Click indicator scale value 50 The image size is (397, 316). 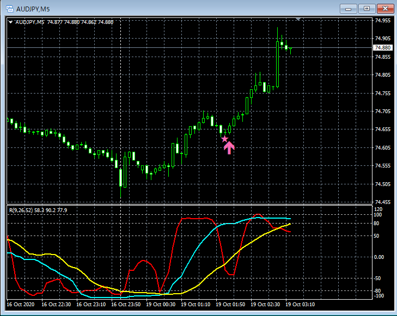(376, 236)
